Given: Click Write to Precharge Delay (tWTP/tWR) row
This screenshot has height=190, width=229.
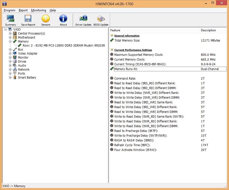Looking at the screenshot, I should [168, 135].
